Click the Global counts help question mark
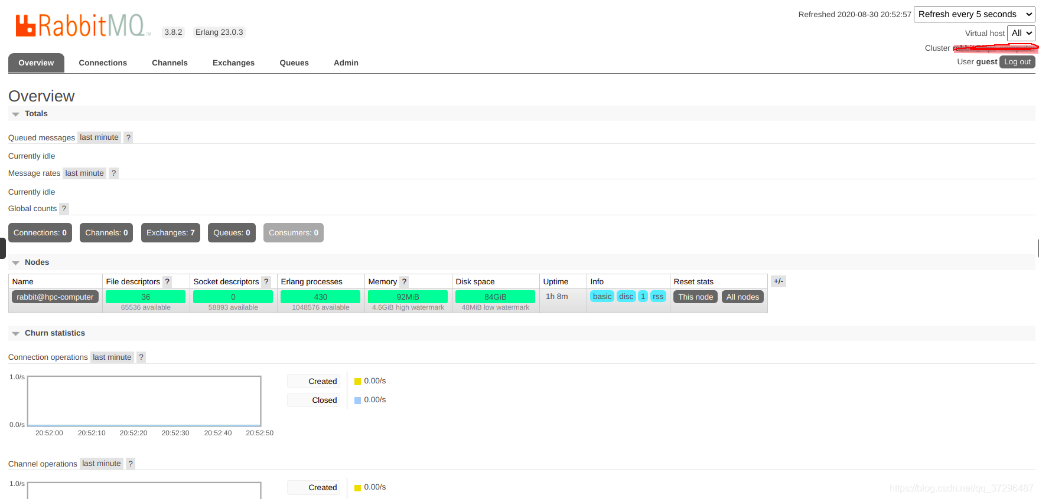The image size is (1039, 499). [x=64, y=209]
